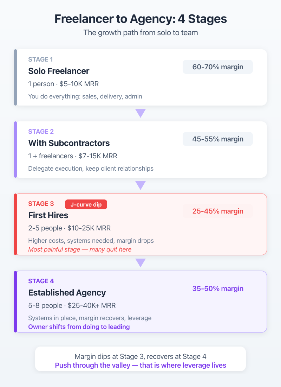Click the dark purple accent bar on Stage 4
Image resolution: width=281 pixels, height=387 pixels.
[15, 302]
